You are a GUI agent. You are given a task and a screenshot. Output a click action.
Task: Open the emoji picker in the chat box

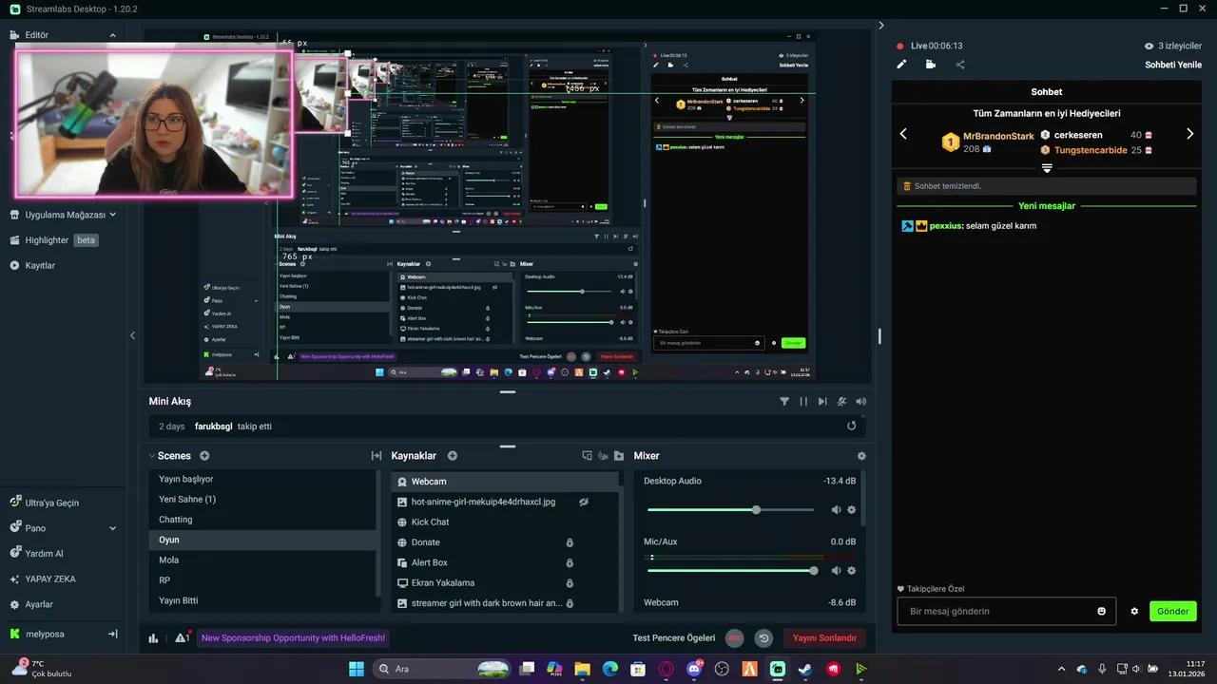pos(1102,611)
